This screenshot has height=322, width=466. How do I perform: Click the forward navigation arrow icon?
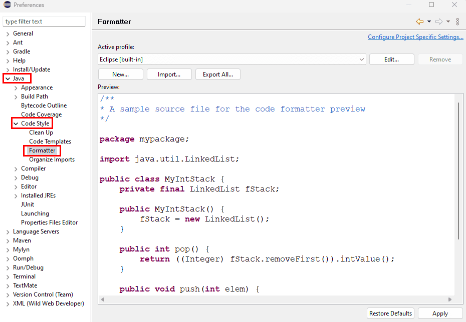pos(439,21)
